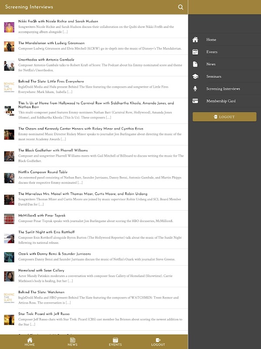Select Screening Interviews in the side menu
This screenshot has width=261, height=349.
click(224, 89)
